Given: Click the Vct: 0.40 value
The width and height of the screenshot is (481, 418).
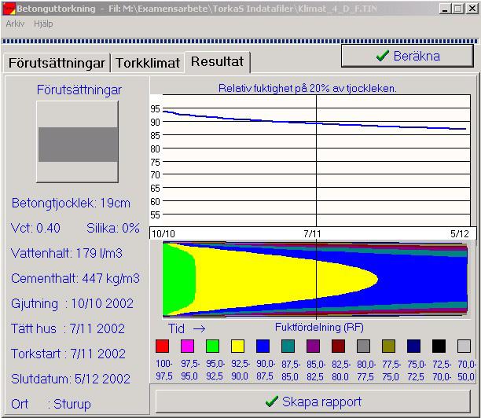Looking at the screenshot, I should pos(35,228).
